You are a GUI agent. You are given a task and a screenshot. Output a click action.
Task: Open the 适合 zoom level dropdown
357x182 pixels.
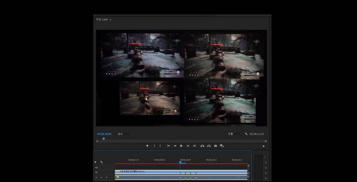pos(124,134)
